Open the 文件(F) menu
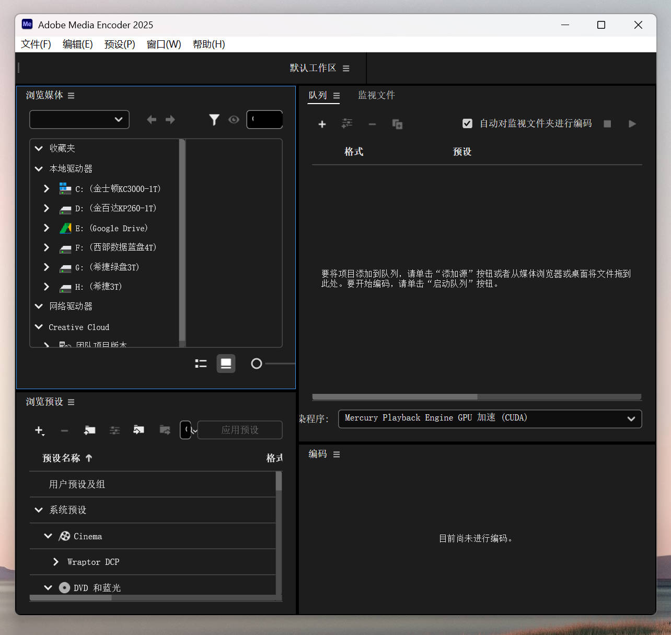 coord(36,44)
